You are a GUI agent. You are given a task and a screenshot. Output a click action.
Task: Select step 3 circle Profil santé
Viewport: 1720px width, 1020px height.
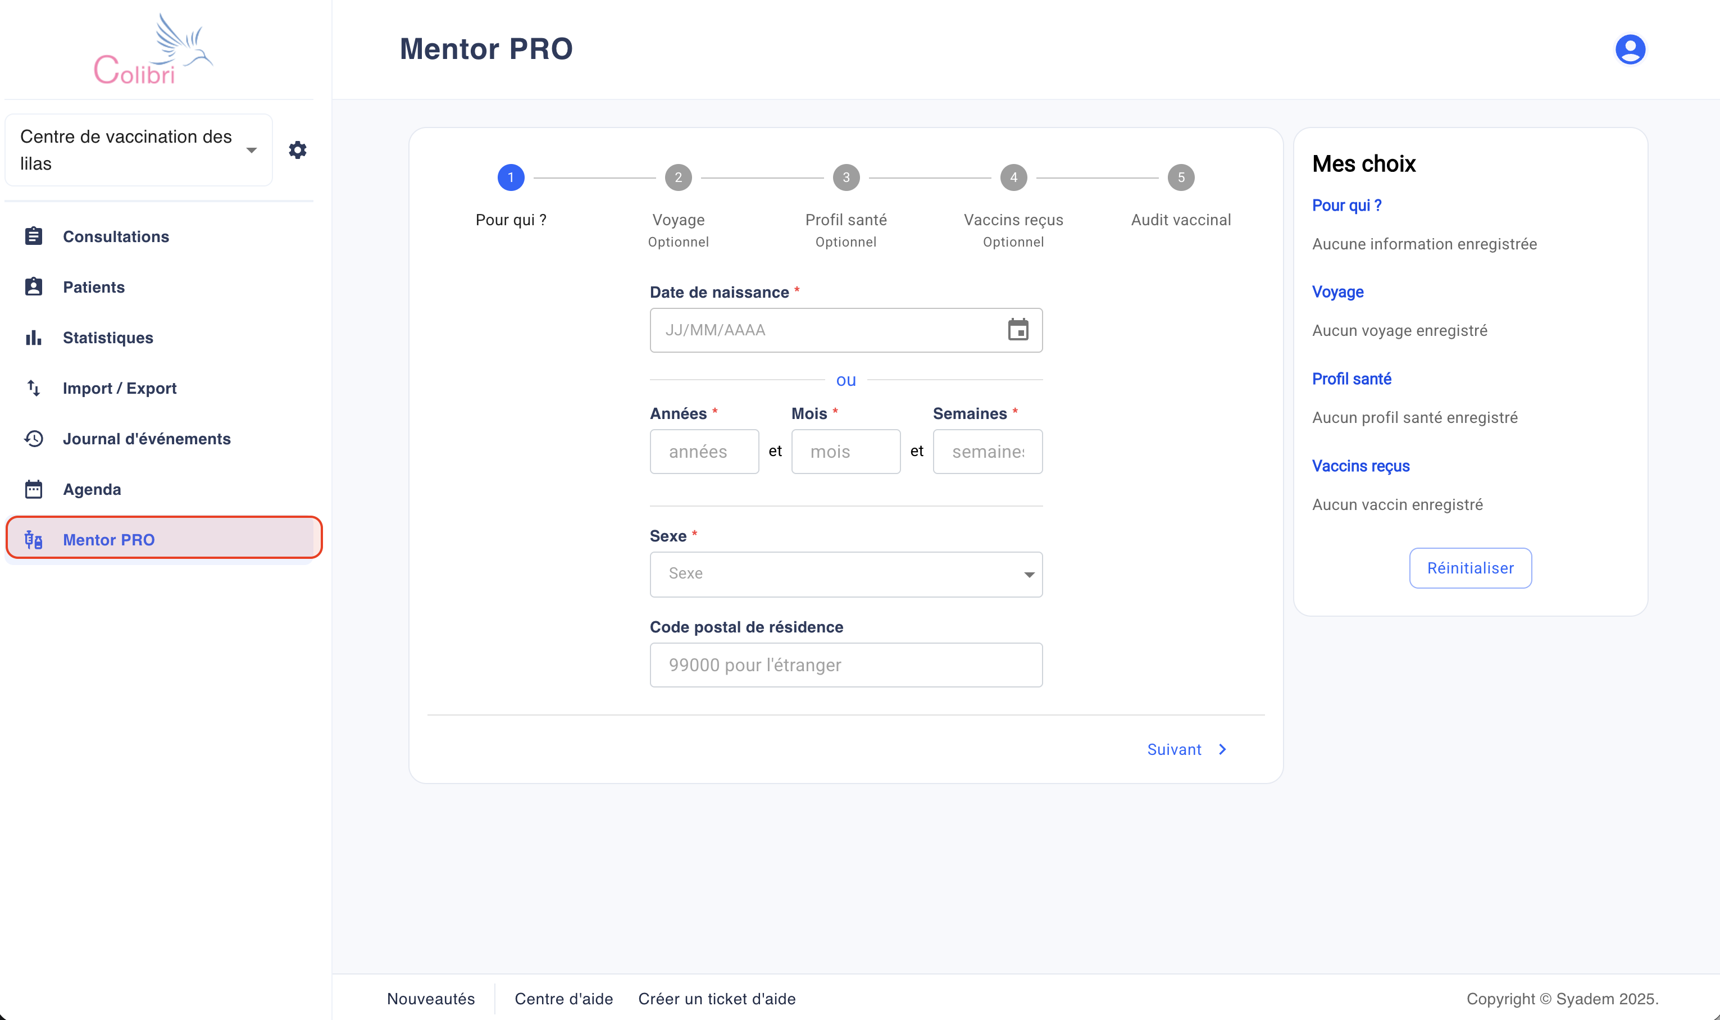846,177
